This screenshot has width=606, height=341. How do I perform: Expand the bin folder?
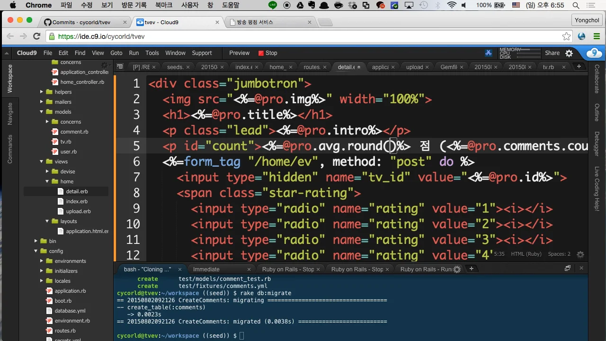point(36,241)
